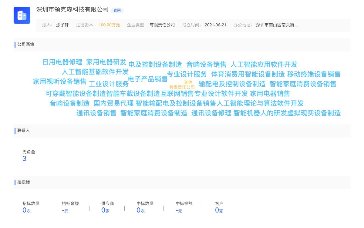Viewport: 364px width, 228px height.
Task: Click the 国内贸易代理 tag
Action: (x=113, y=103)
